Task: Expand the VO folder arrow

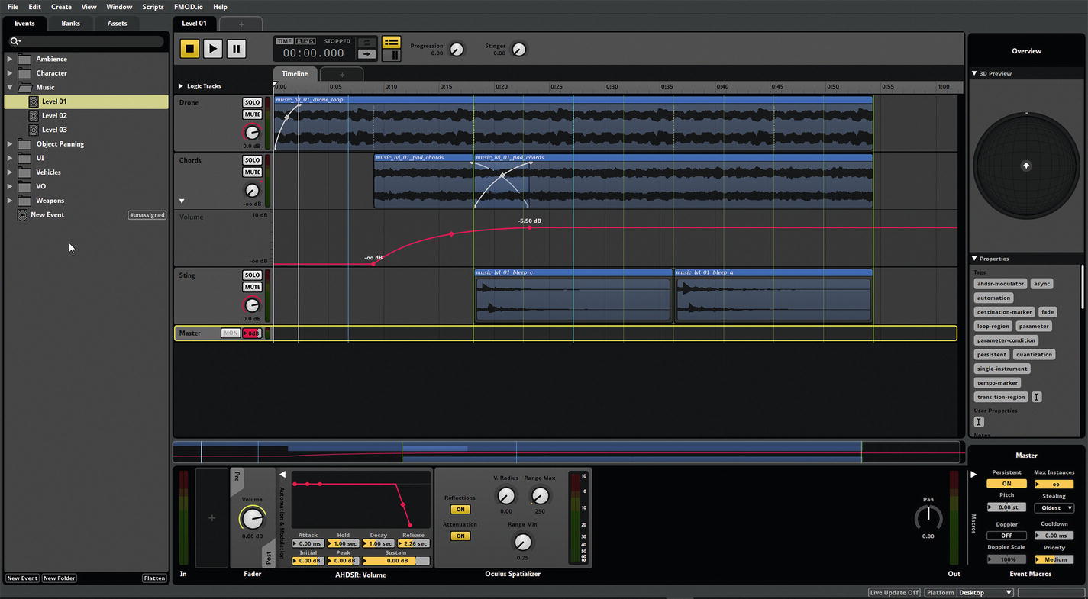Action: 10,187
